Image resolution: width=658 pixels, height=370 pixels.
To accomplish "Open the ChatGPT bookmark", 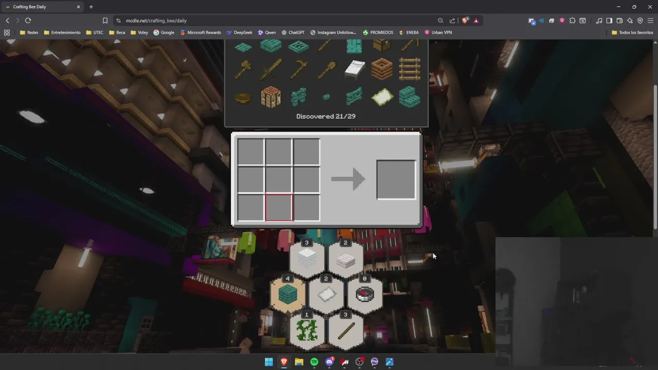I will [293, 32].
